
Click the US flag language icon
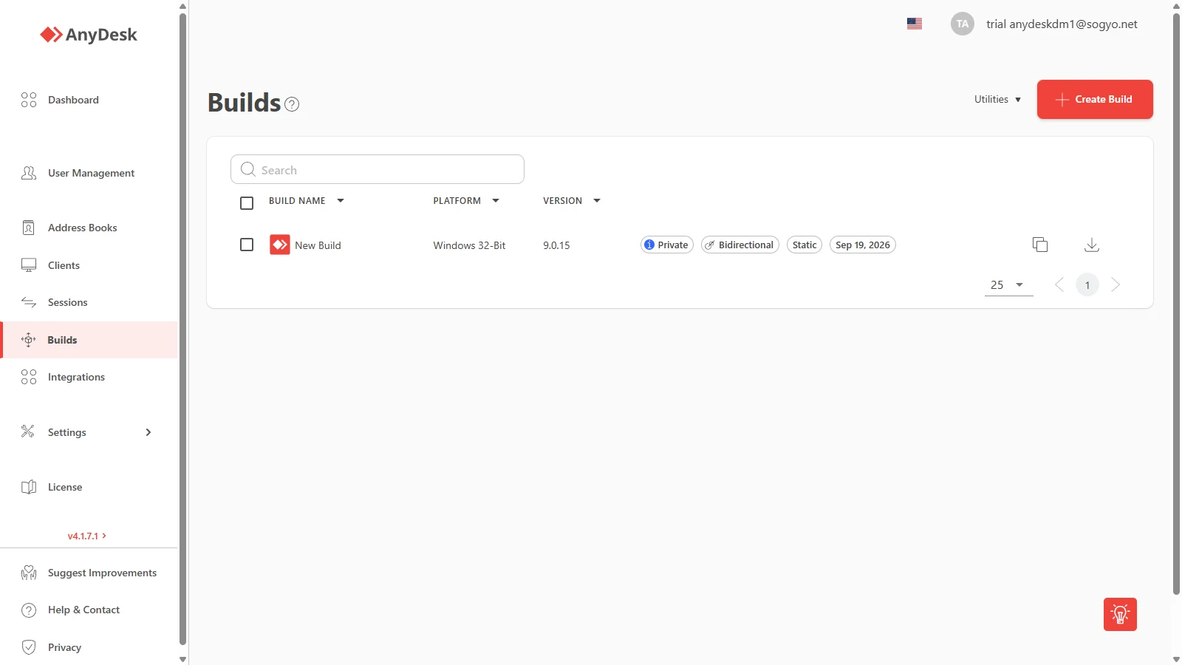pos(915,24)
